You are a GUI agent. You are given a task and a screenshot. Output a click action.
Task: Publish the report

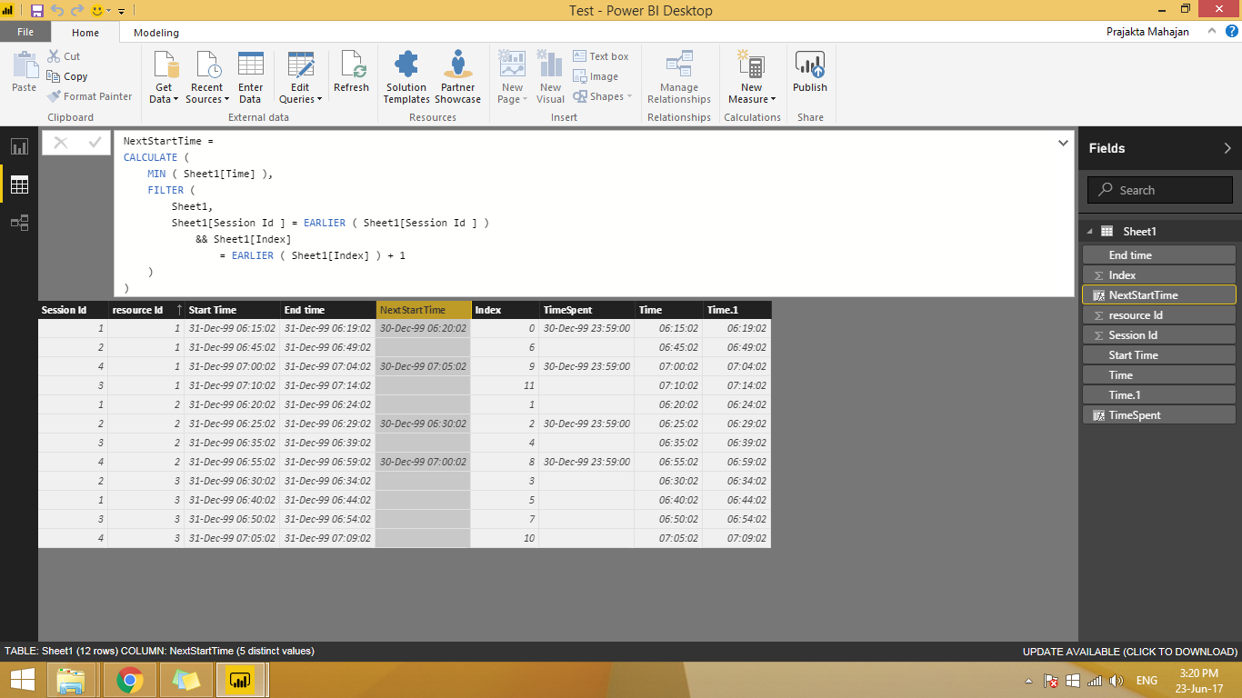click(809, 72)
